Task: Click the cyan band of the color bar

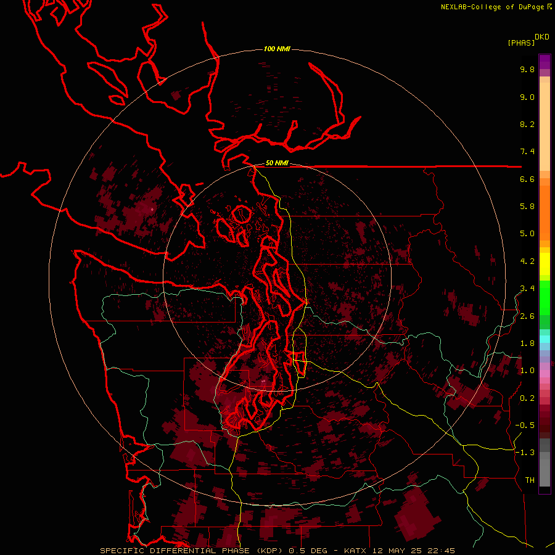Action: (545, 339)
